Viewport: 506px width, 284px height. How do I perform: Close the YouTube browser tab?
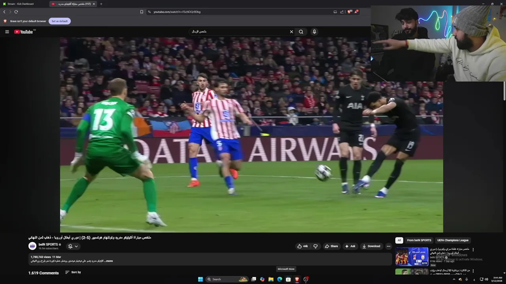[x=94, y=4]
